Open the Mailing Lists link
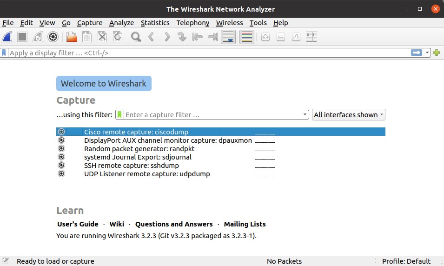 [245, 224]
